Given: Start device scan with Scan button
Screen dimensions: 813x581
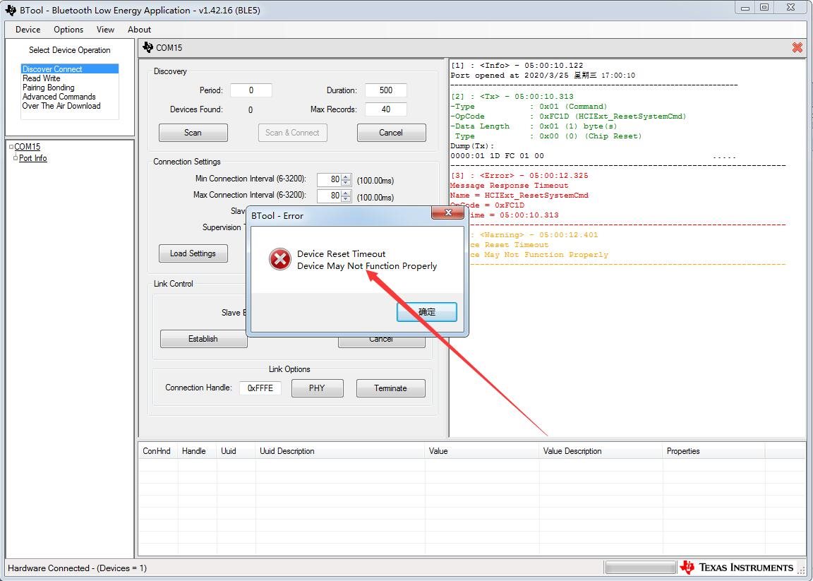Looking at the screenshot, I should (193, 133).
